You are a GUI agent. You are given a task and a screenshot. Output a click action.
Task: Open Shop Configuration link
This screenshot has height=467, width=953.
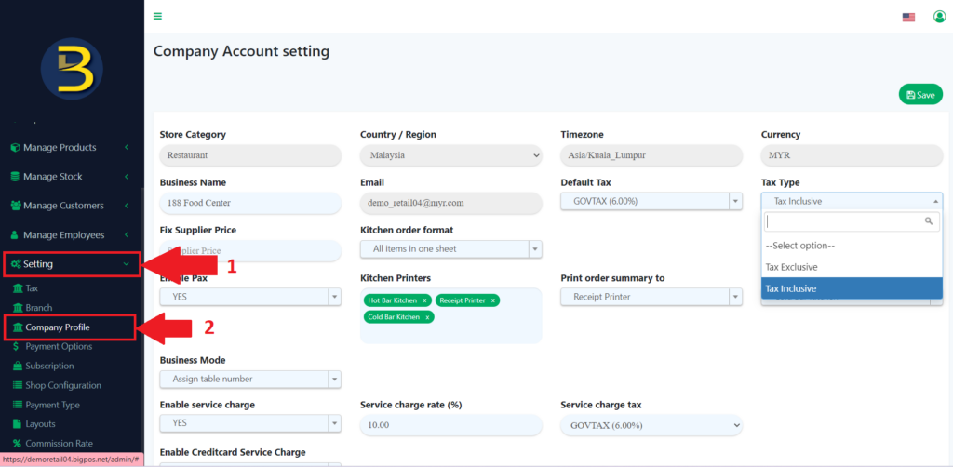63,386
